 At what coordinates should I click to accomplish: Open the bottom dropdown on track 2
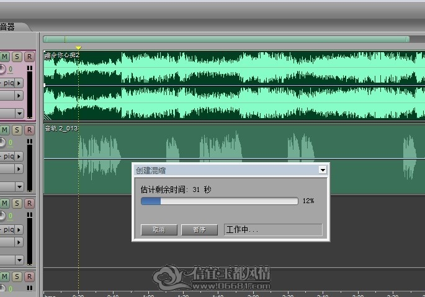click(19, 186)
